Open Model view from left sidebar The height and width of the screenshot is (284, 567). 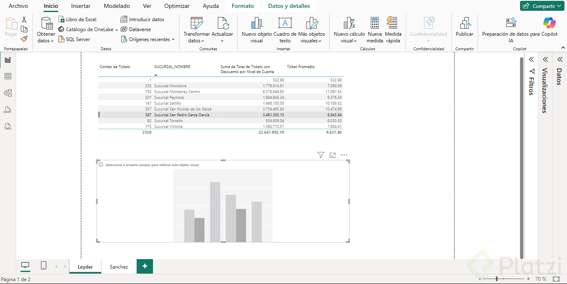7,93
